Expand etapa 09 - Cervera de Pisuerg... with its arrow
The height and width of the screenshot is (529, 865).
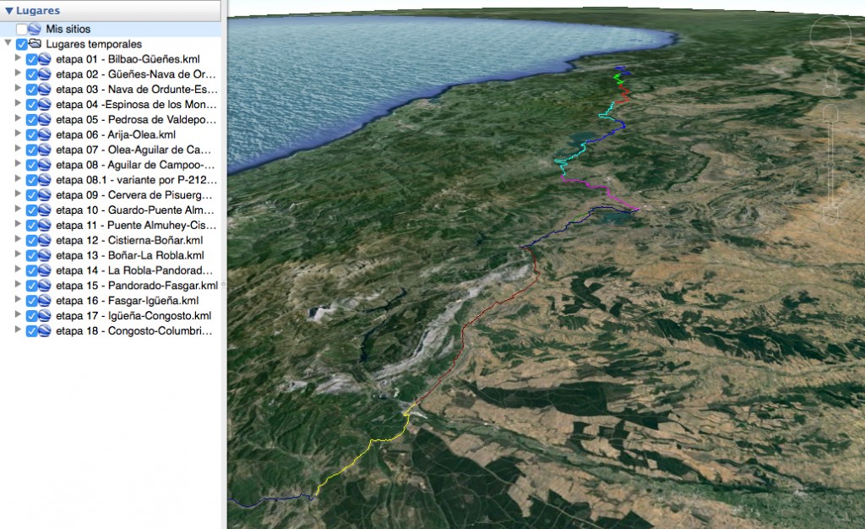tap(19, 194)
